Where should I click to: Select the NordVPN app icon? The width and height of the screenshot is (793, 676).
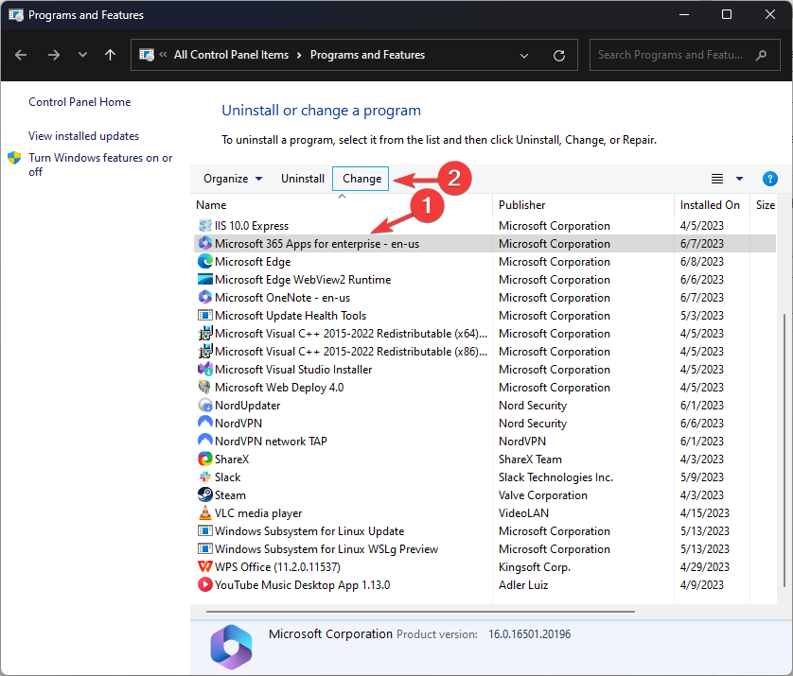[204, 423]
